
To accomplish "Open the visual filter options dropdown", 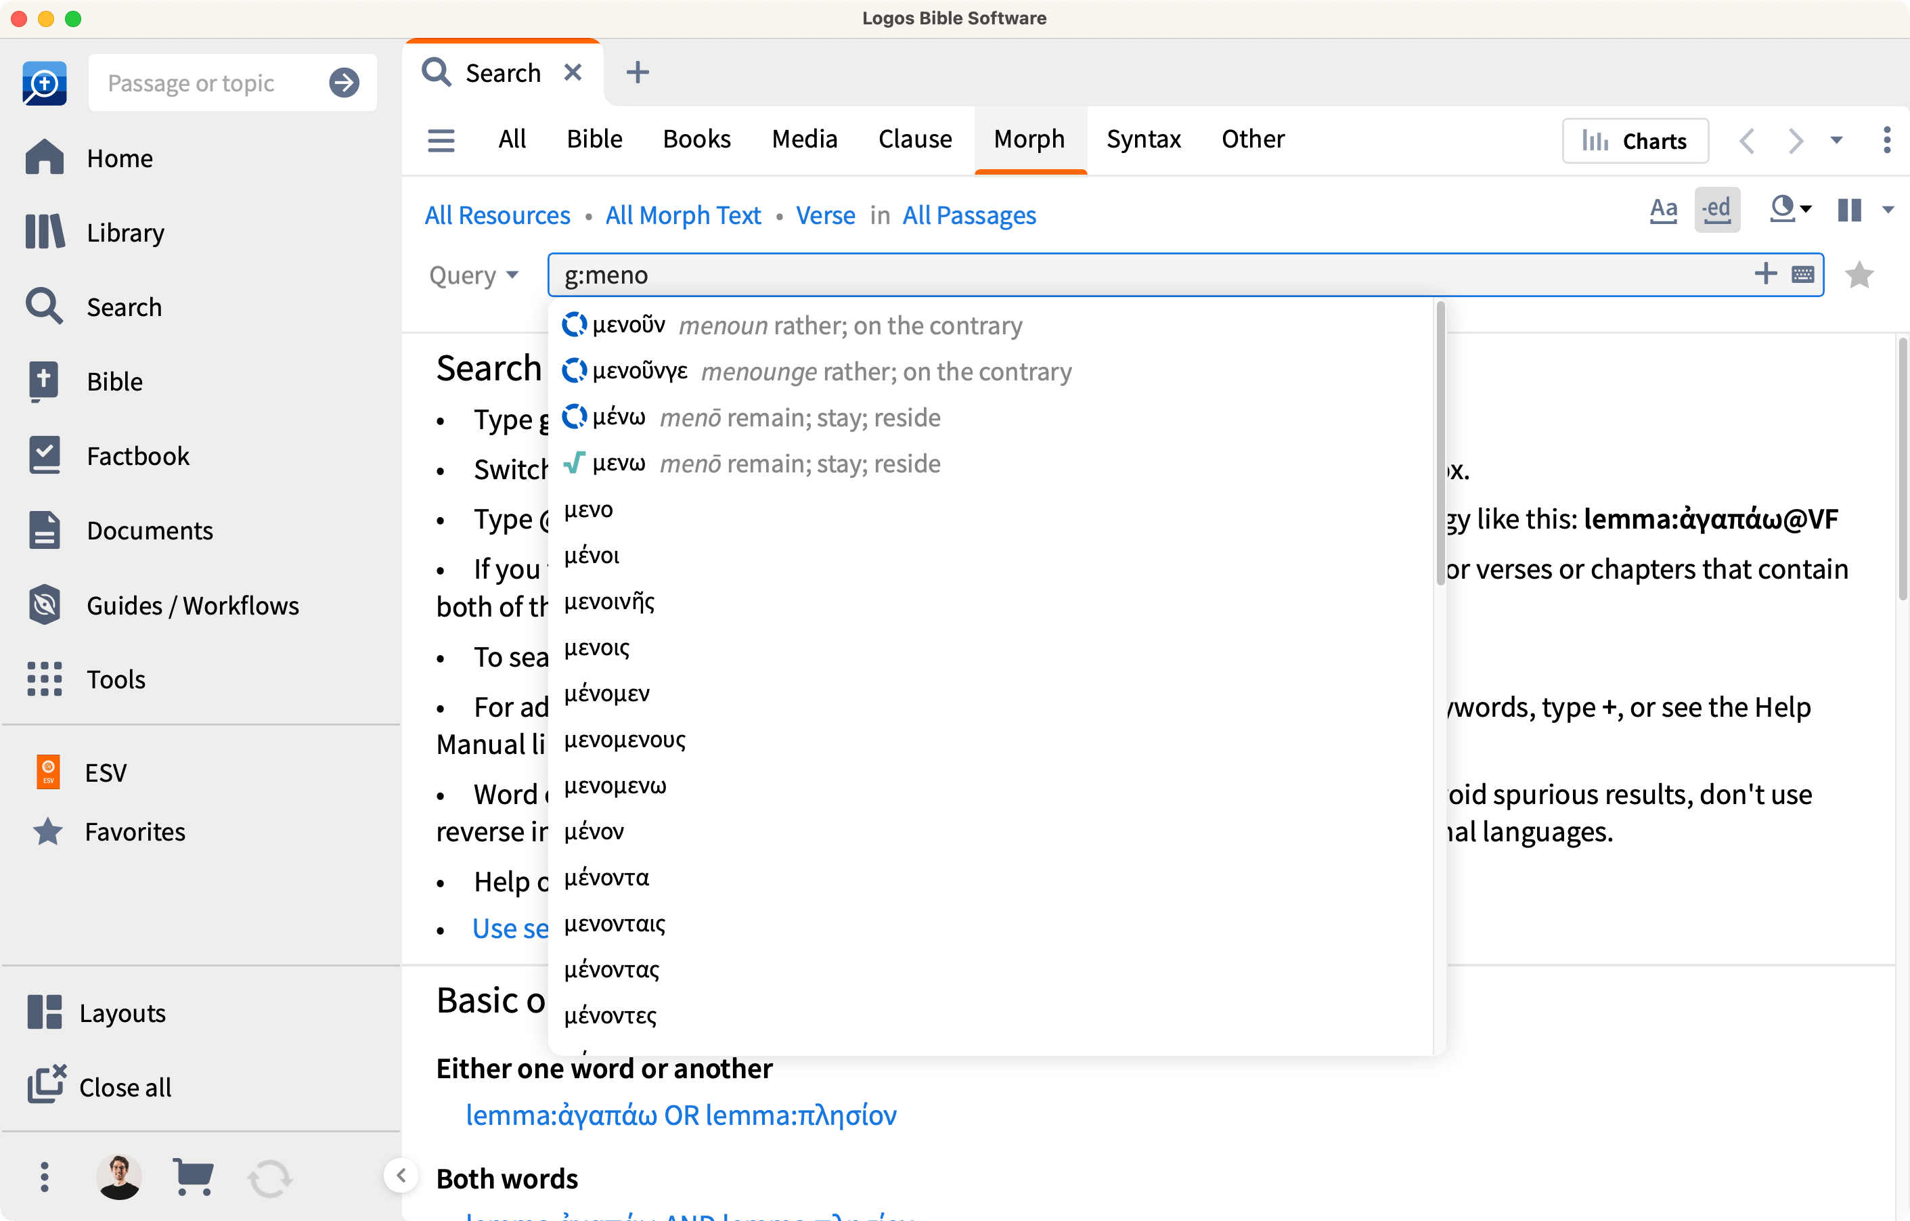I will click(1791, 209).
